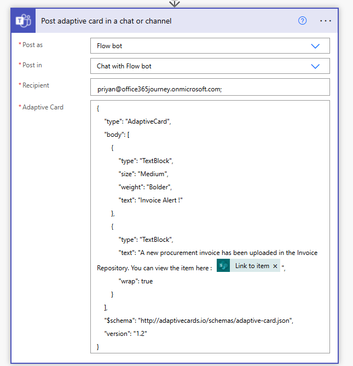Click the "size": "Medium" line

[x=143, y=174]
